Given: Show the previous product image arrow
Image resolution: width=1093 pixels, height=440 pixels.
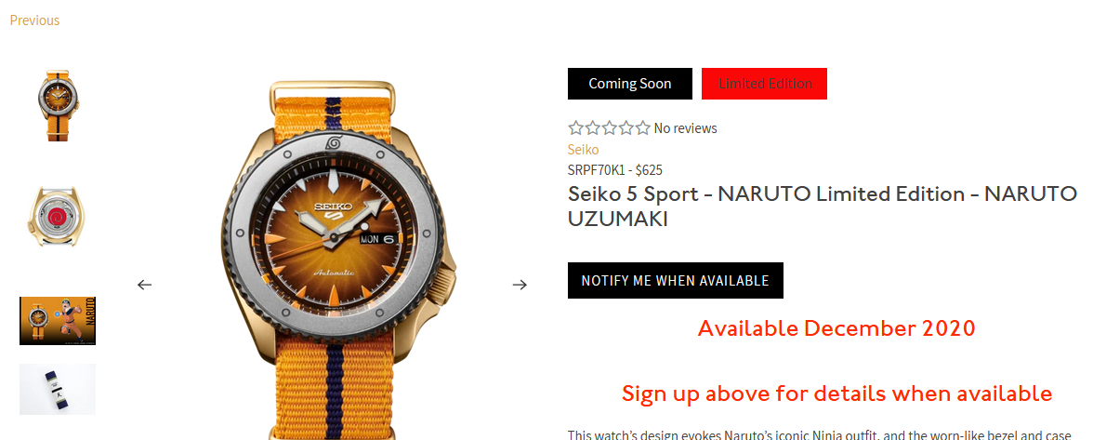Looking at the screenshot, I should coord(144,285).
